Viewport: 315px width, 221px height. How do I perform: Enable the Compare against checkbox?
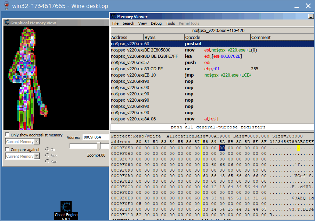[7, 149]
